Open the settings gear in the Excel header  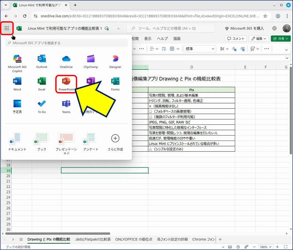(x=274, y=28)
